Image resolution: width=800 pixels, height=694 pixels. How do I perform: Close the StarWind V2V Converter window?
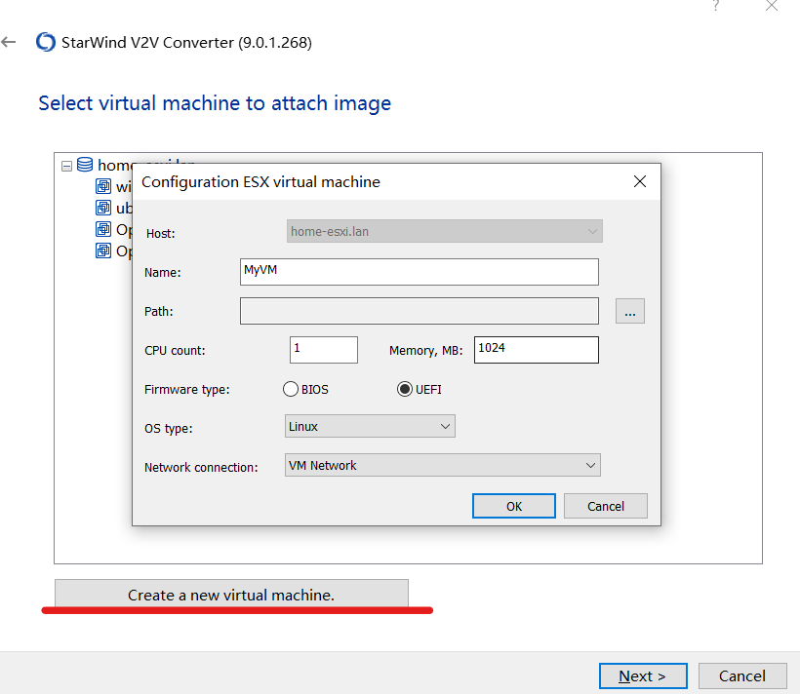(772, 6)
